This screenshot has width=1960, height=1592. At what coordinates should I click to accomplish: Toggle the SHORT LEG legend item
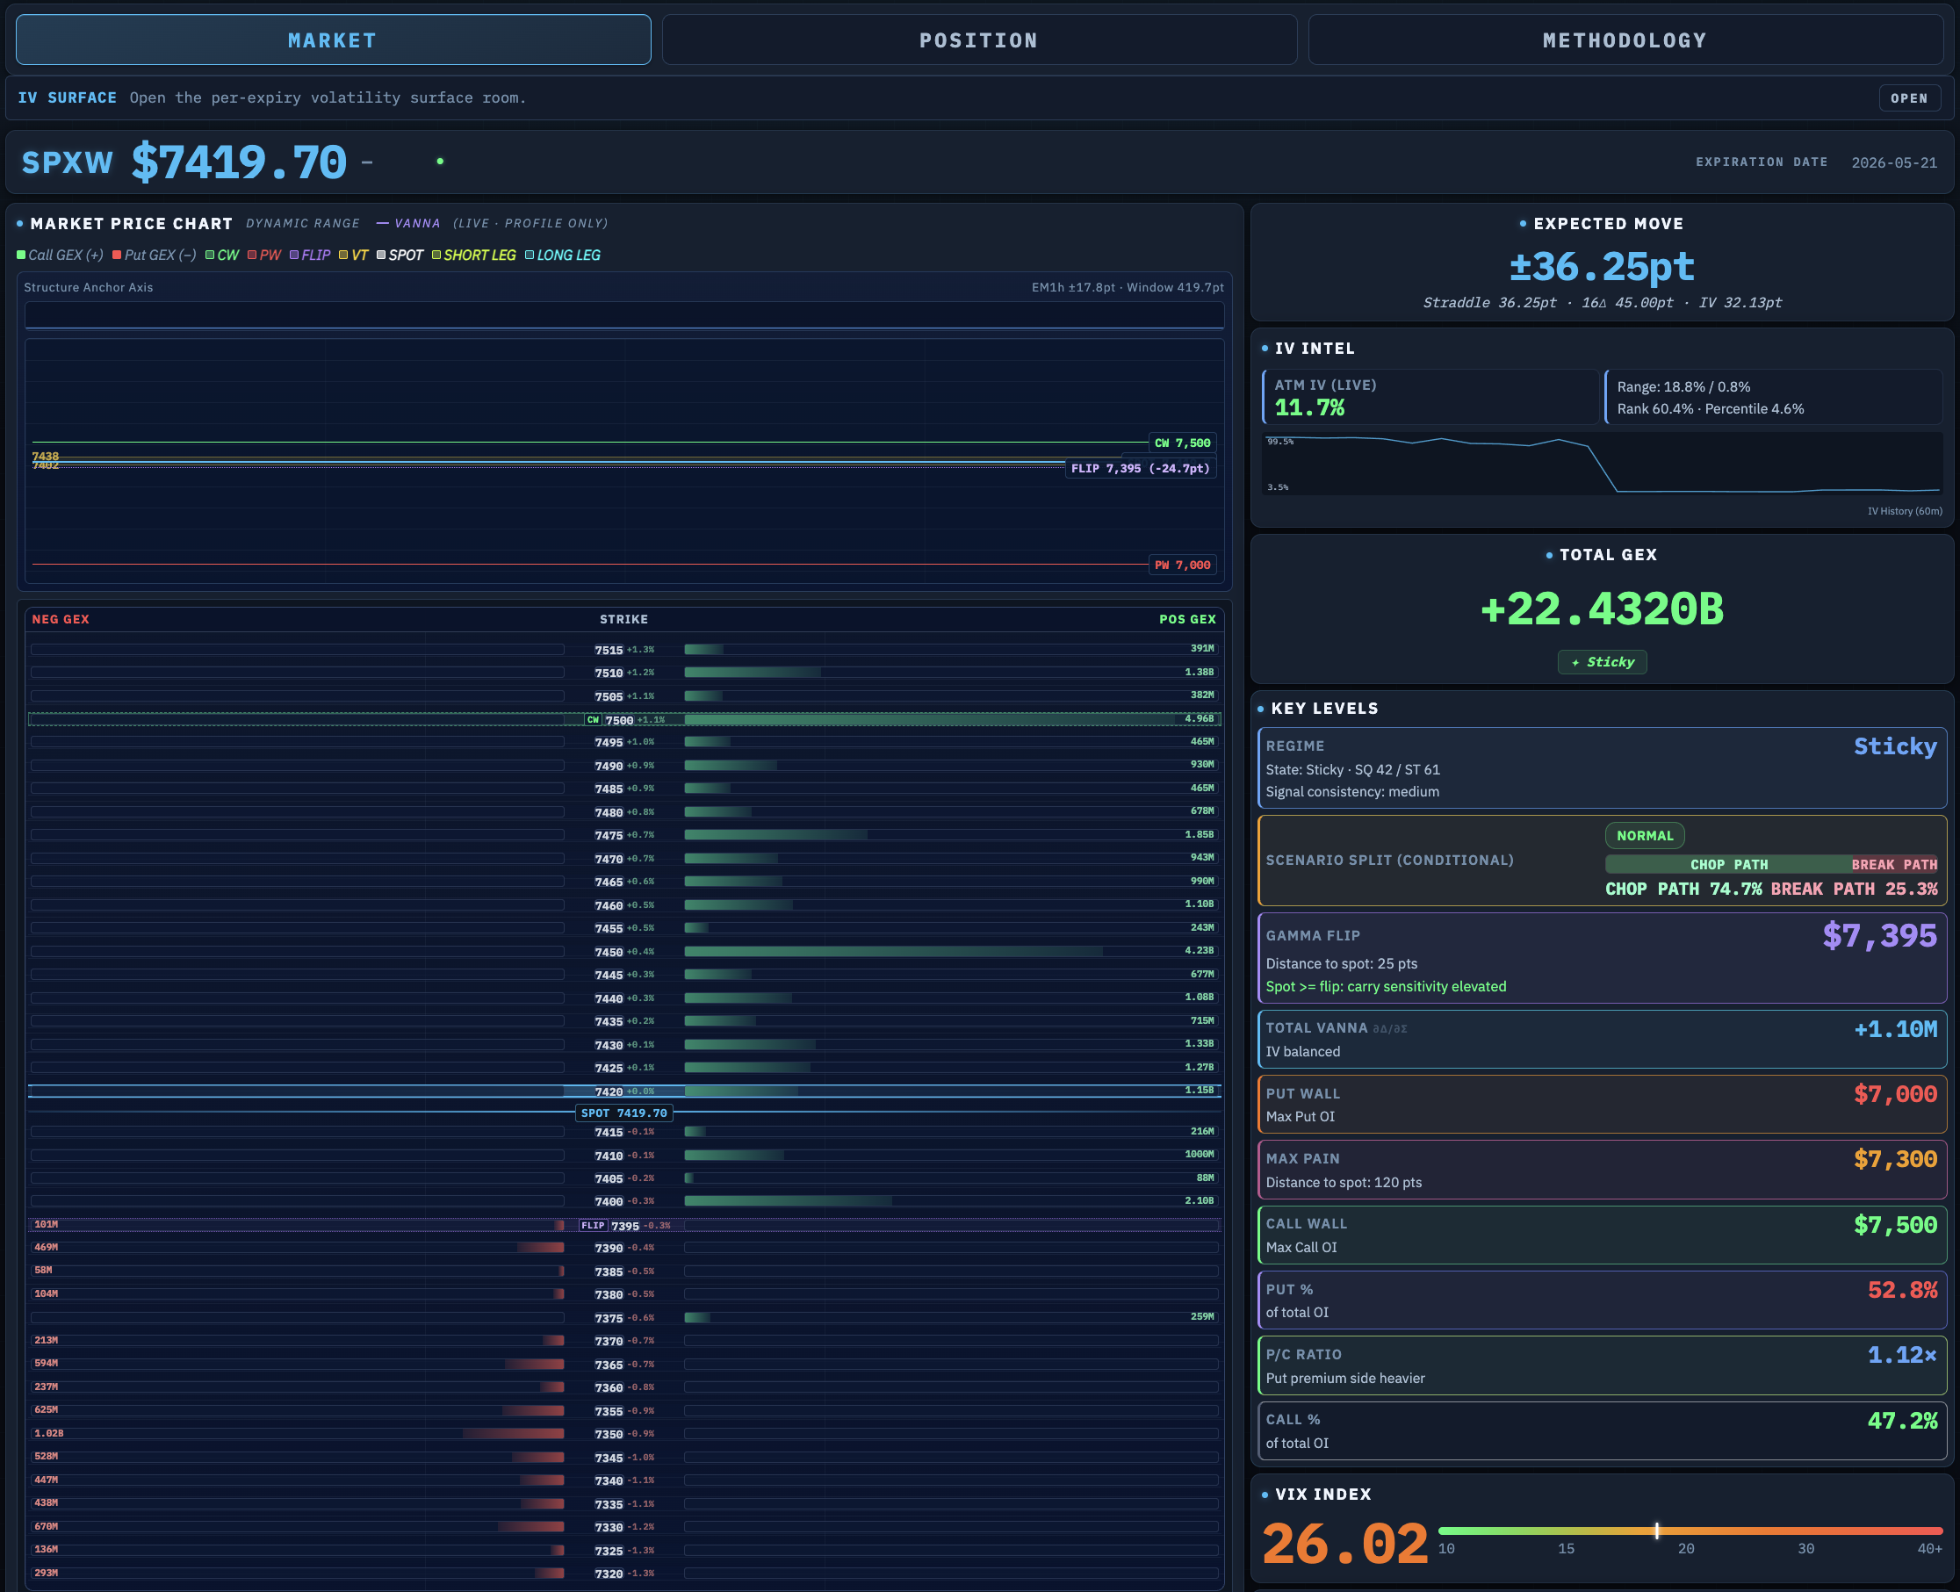coord(474,255)
